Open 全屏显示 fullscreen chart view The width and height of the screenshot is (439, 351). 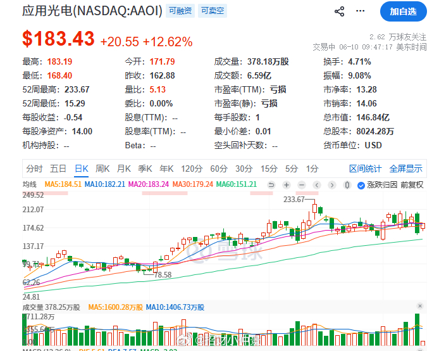406,169
